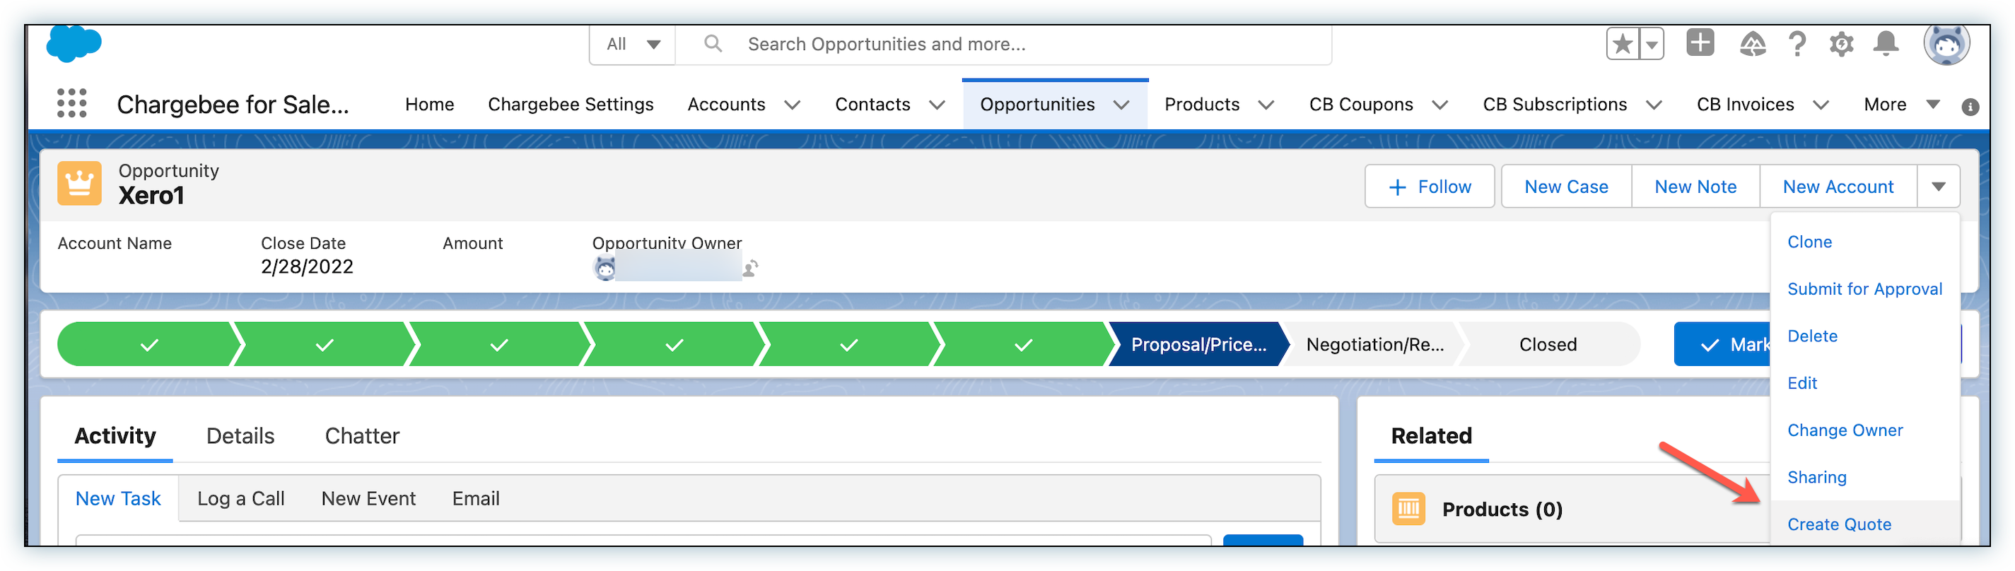The image size is (2015, 571).
Task: Open the Favorites star icon
Action: click(1623, 44)
